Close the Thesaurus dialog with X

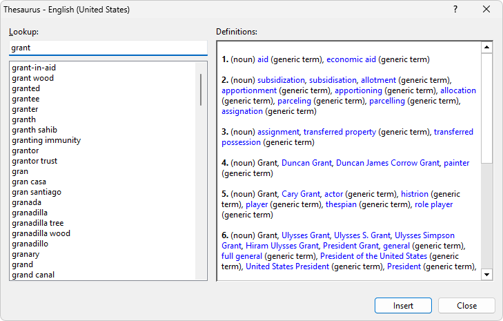(x=486, y=9)
